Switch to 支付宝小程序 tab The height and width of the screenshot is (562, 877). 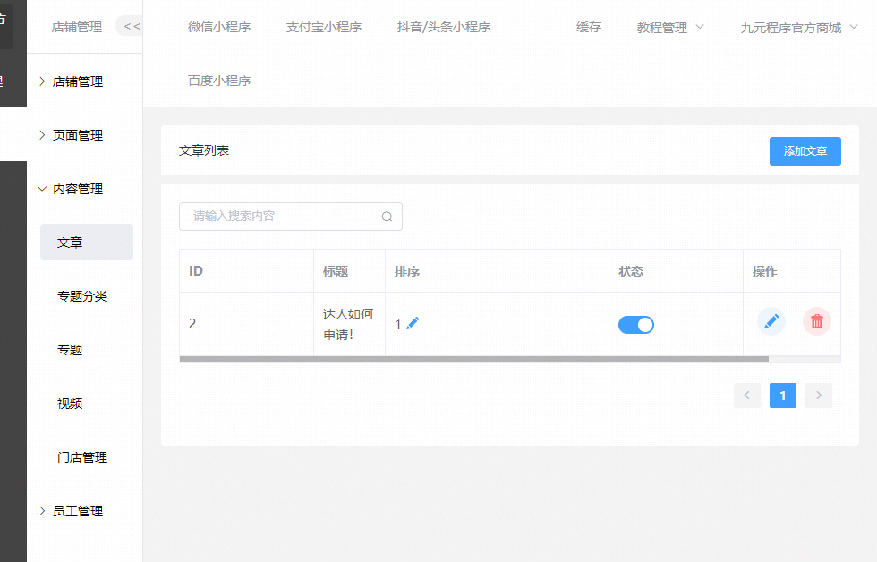click(x=324, y=28)
